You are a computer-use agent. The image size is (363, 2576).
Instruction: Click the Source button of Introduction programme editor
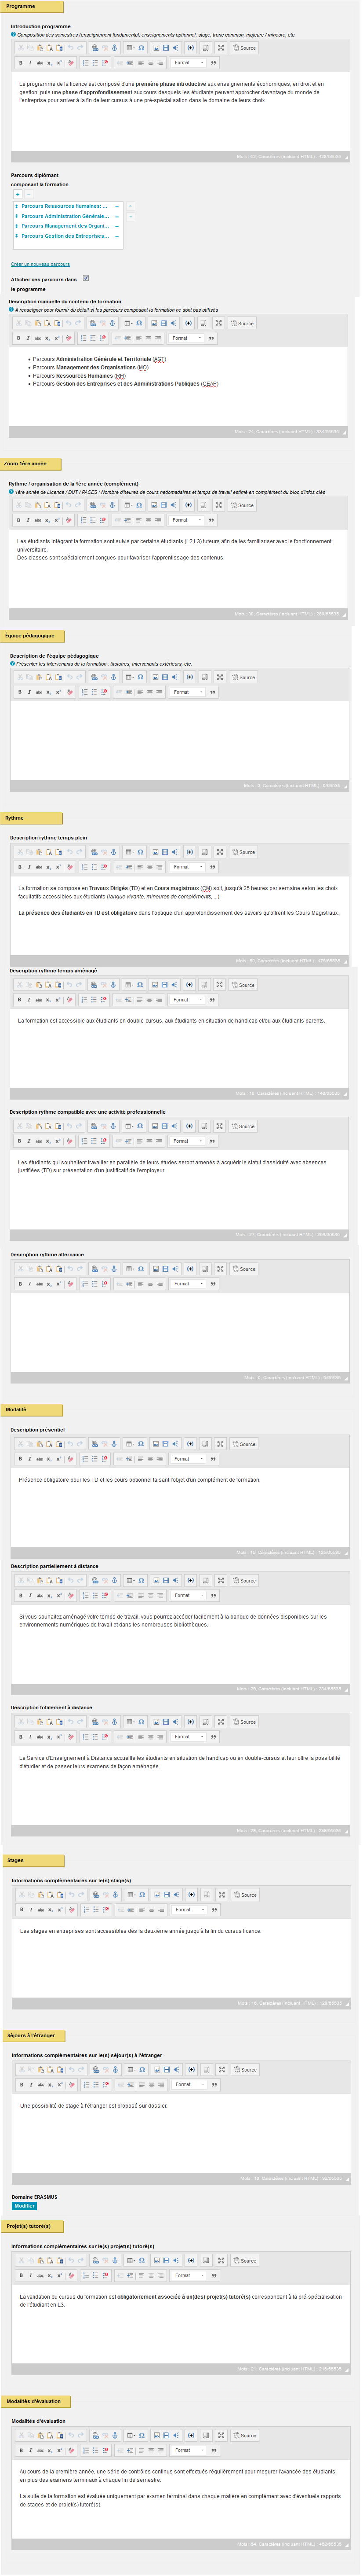(x=245, y=48)
